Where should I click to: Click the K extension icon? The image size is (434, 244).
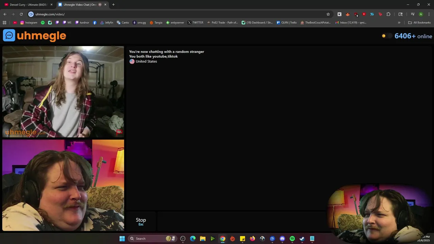coord(339,14)
